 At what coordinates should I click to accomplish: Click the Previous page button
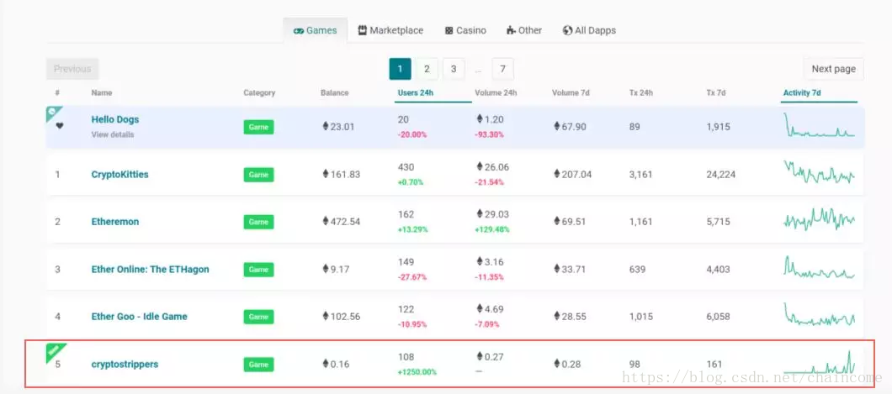click(x=72, y=69)
